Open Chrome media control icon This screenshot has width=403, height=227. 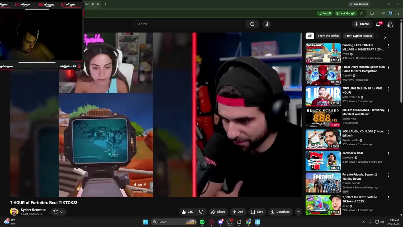tap(383, 13)
